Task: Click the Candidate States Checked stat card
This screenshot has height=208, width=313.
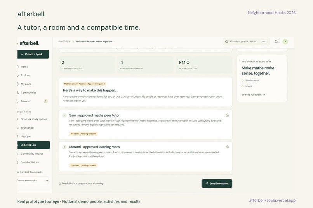Action: pyautogui.click(x=145, y=65)
